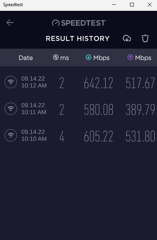
Task: Click the Wi-Fi icon for 10:11 AM result
Action: (11, 109)
